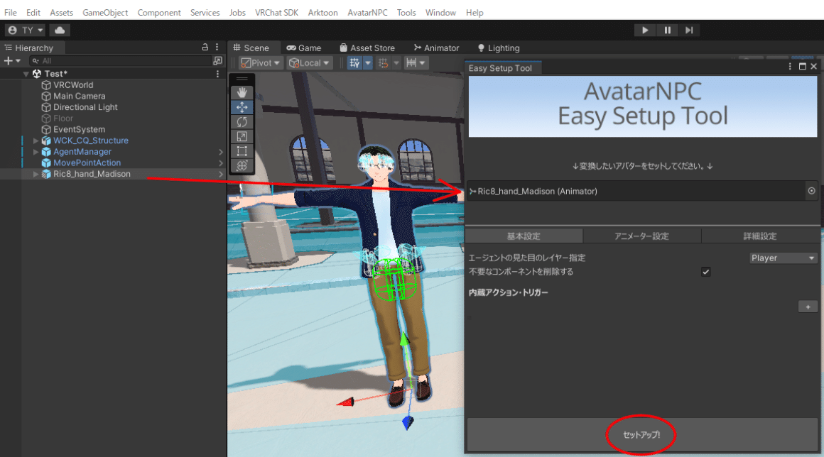Screen dimensions: 824x457
Task: Open the Tools menu
Action: (x=406, y=13)
